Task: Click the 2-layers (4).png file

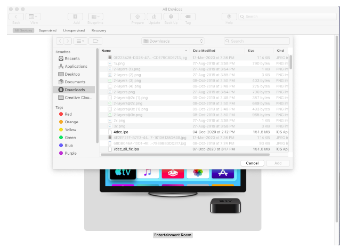Action: click(194, 86)
